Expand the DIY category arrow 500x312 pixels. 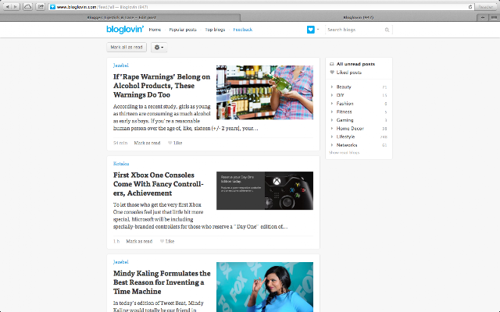[331, 95]
